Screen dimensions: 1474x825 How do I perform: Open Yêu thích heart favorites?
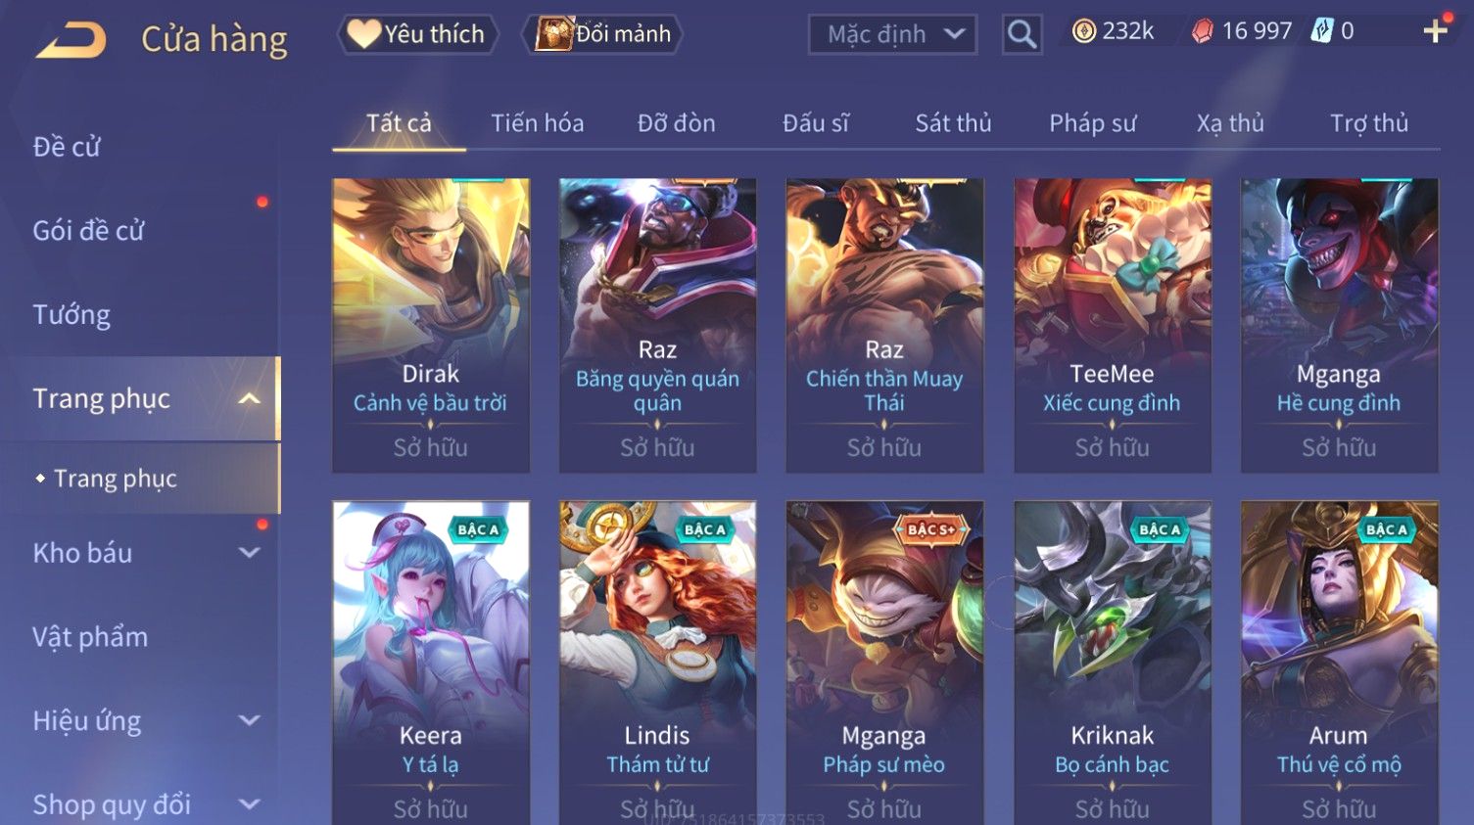click(418, 34)
